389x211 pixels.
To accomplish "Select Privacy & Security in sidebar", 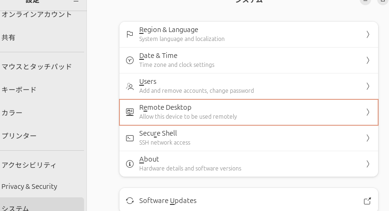I will pos(29,187).
